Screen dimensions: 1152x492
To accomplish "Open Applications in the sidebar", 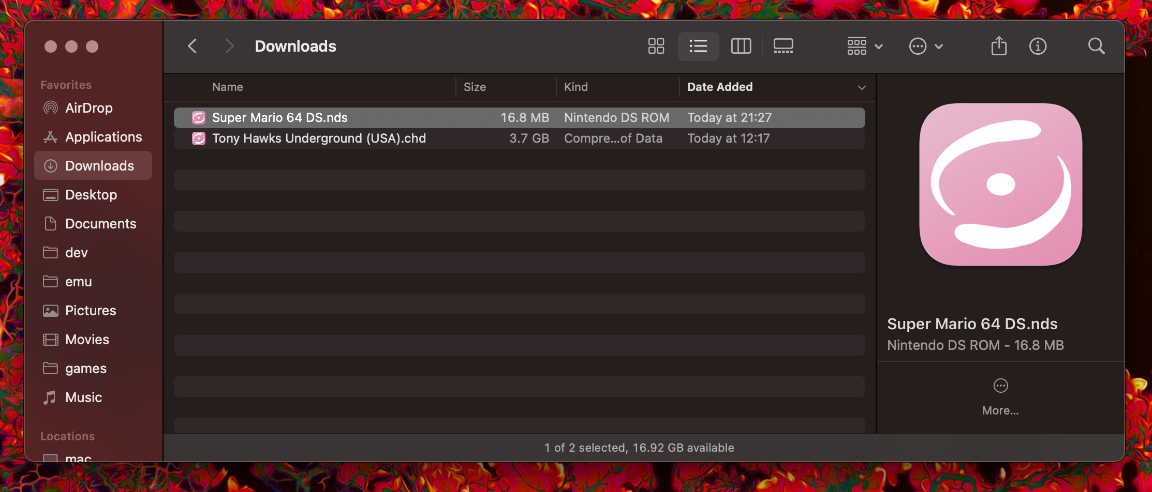I will [x=93, y=137].
